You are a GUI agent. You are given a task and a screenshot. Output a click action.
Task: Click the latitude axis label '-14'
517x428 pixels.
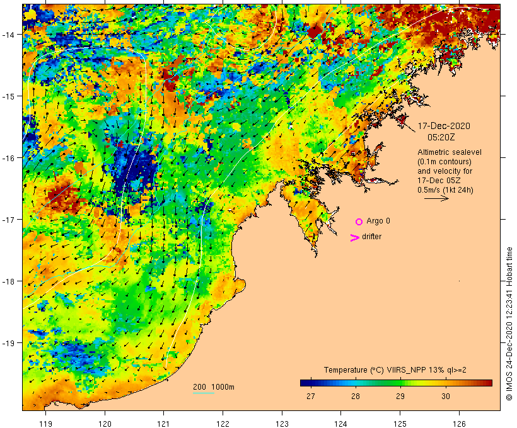click(8, 35)
